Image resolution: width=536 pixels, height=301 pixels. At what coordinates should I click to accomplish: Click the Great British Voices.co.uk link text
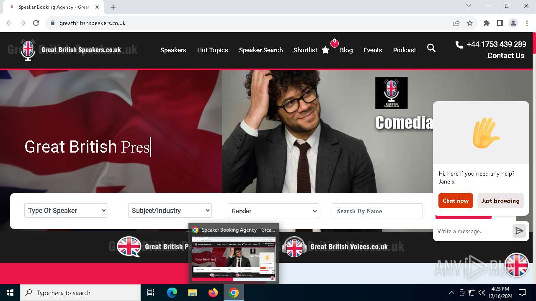coord(349,247)
